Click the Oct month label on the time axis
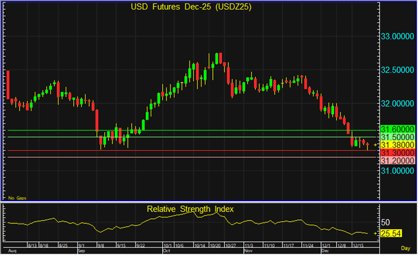The height and width of the screenshot is (255, 418). pos(166,249)
